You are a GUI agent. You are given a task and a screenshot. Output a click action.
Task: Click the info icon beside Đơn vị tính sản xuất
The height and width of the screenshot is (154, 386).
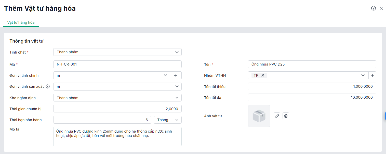pyautogui.click(x=48, y=86)
